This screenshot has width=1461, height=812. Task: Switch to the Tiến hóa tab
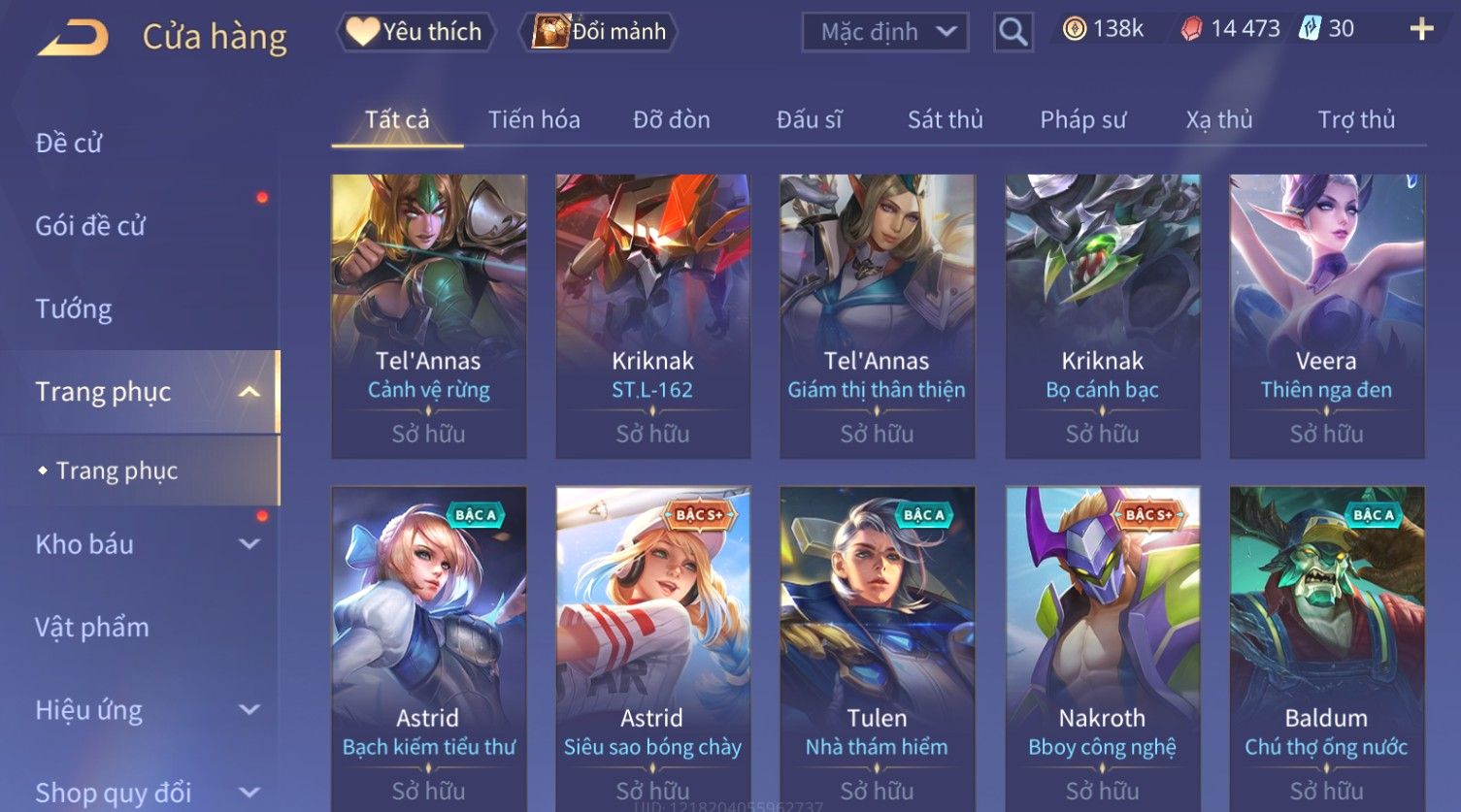534,120
